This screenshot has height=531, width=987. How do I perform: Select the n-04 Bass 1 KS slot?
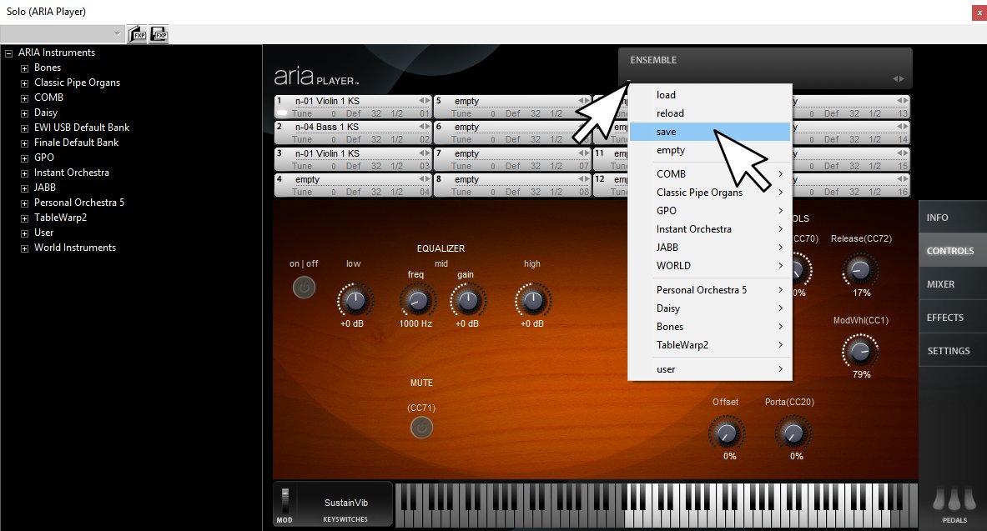point(350,127)
